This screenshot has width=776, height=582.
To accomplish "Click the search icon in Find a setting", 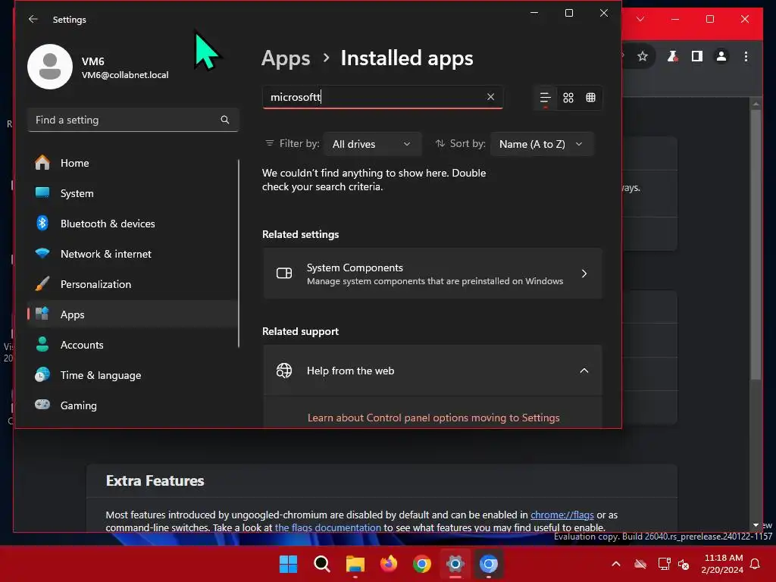I will point(224,120).
